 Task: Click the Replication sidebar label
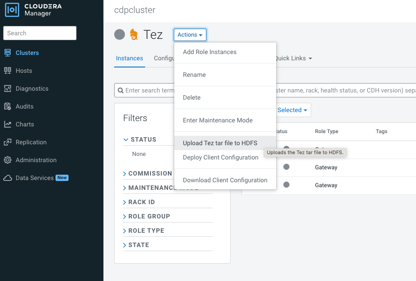pyautogui.click(x=31, y=142)
